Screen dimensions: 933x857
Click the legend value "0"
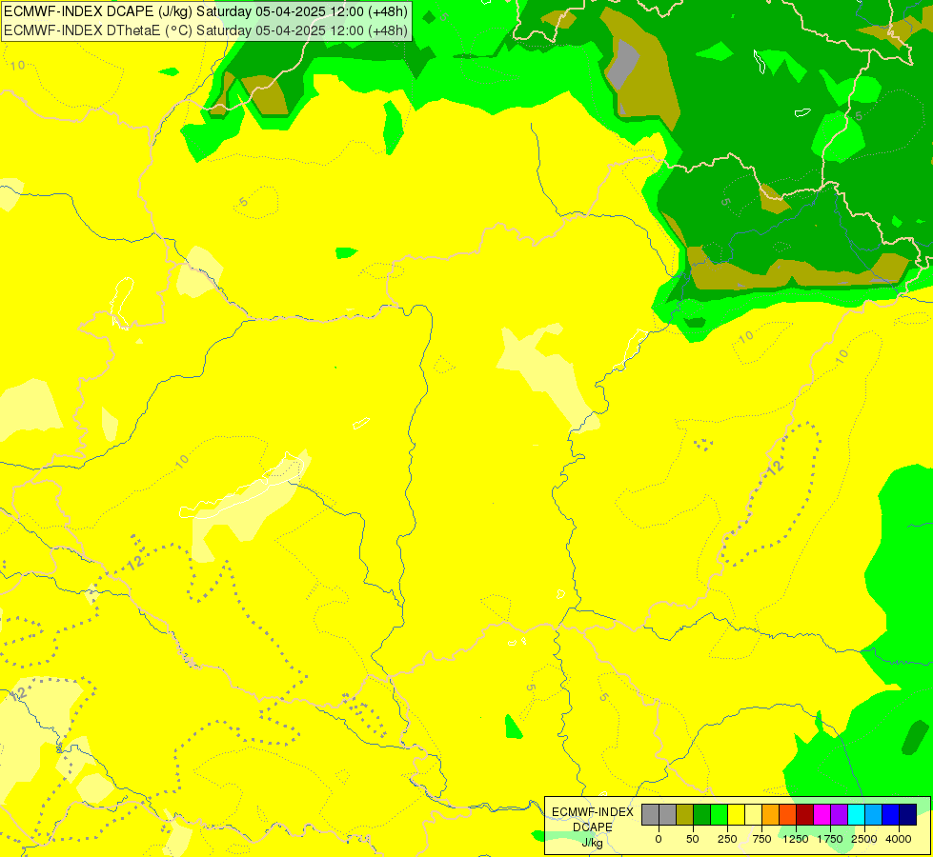click(659, 839)
